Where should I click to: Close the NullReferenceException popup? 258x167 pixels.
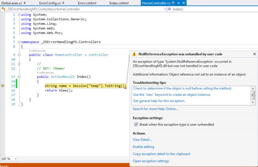click(254, 54)
